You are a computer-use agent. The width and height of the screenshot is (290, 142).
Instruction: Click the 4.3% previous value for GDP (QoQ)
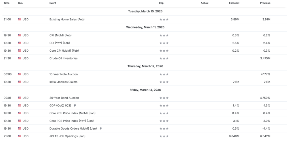(267, 106)
